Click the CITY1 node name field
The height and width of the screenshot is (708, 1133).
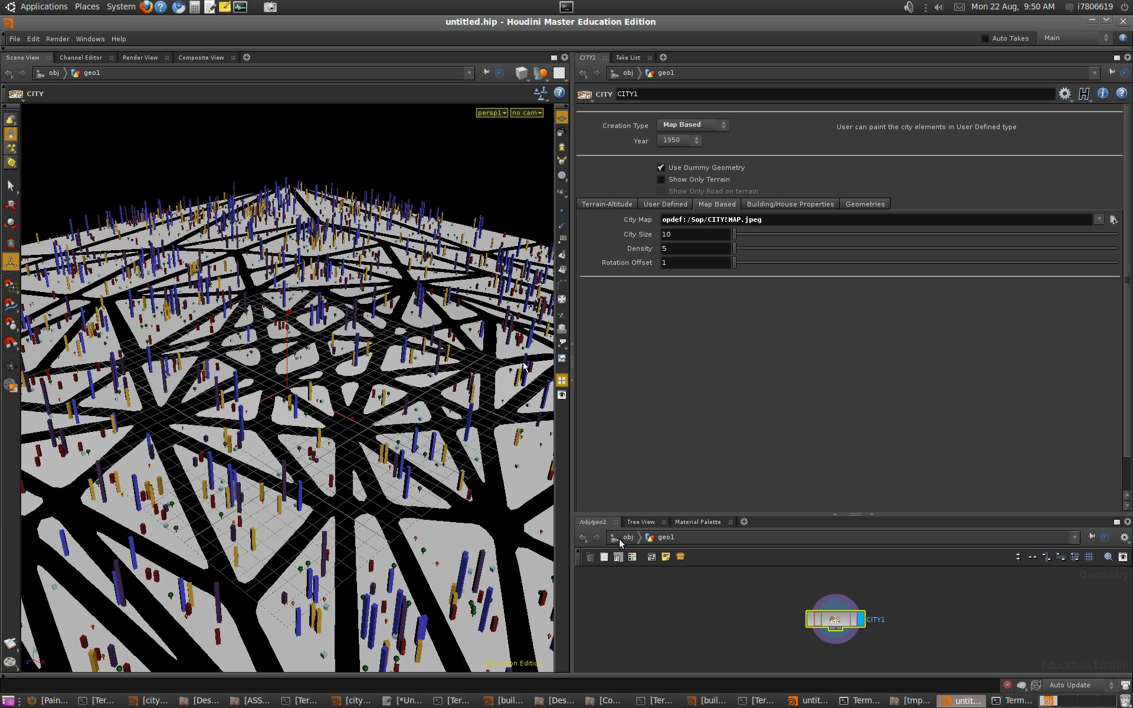tap(835, 94)
